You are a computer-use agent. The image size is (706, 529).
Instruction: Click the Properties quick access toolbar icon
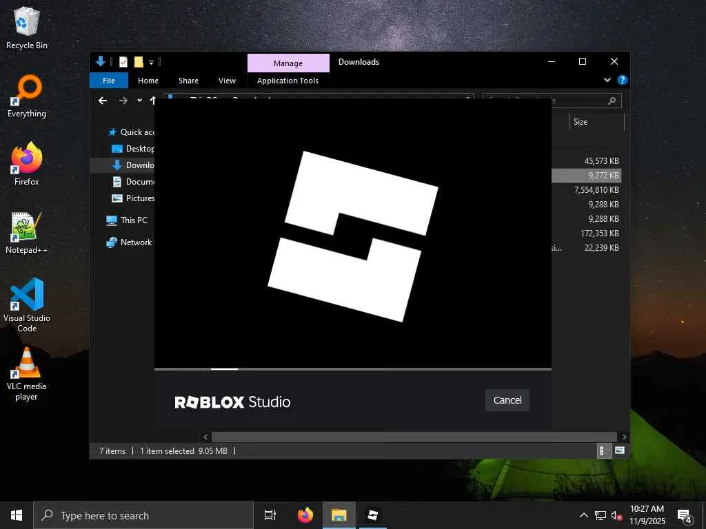click(x=123, y=61)
